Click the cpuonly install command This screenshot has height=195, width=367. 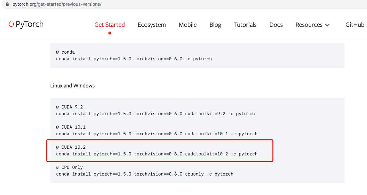coord(145,174)
